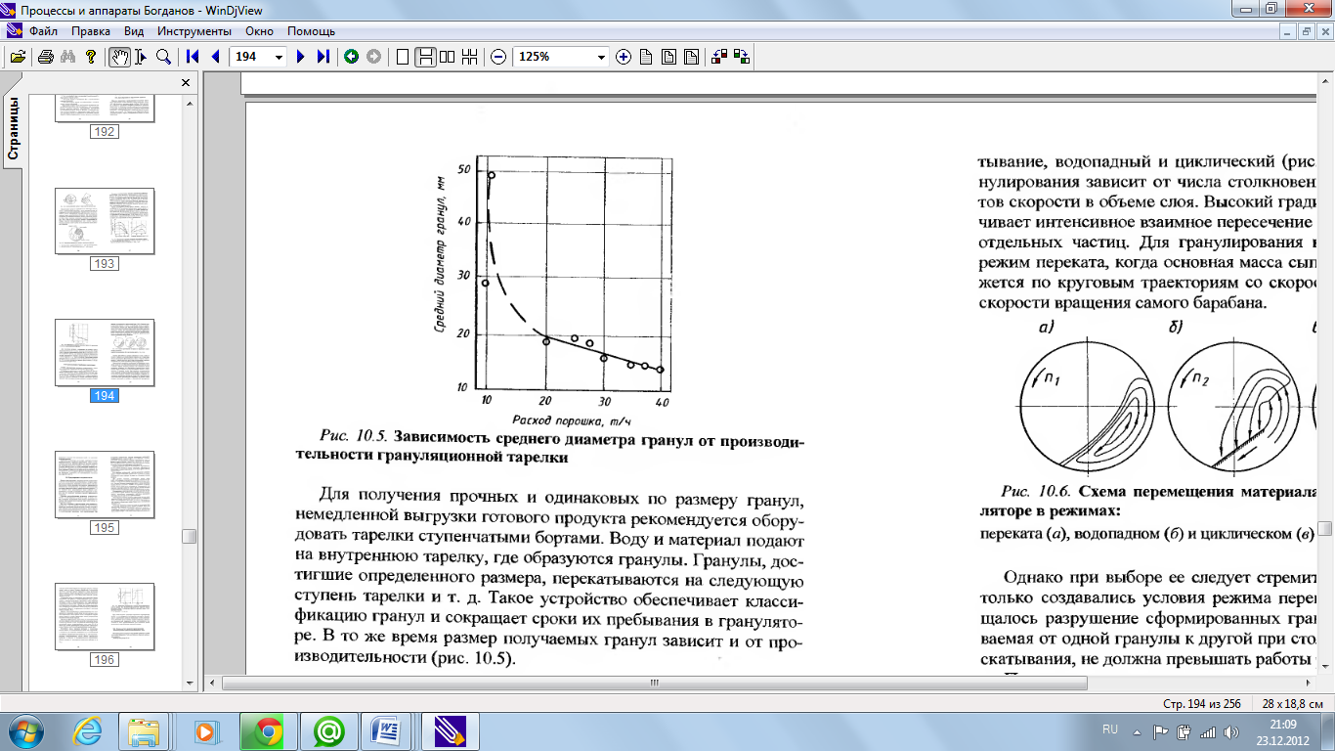Open the Правка menu
1335x751 pixels.
pyautogui.click(x=91, y=31)
